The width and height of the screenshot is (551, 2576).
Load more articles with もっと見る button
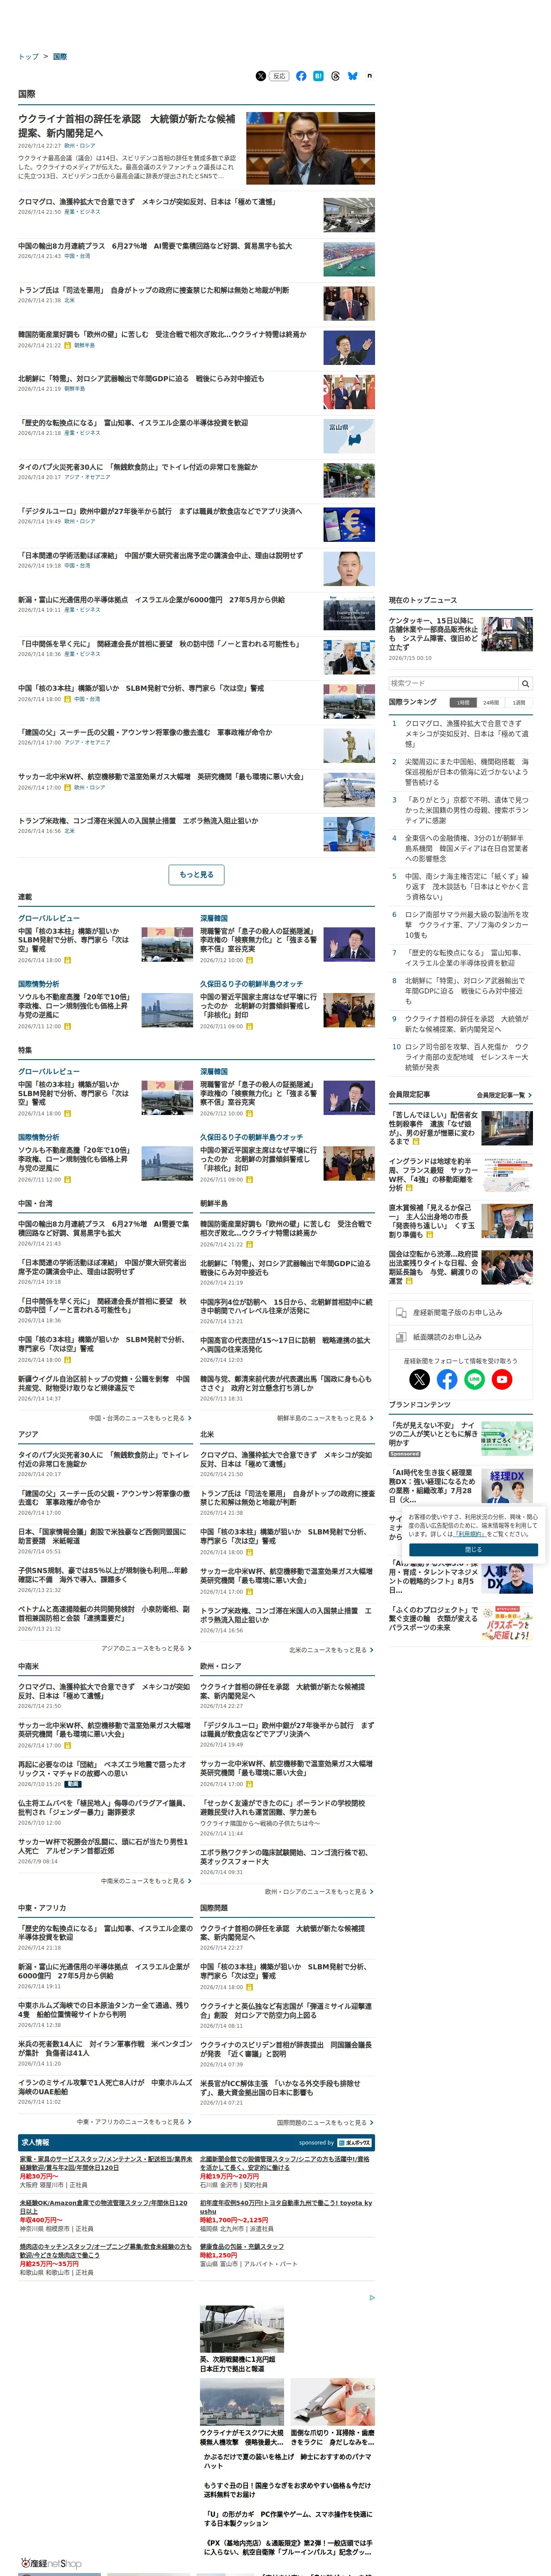pos(196,874)
